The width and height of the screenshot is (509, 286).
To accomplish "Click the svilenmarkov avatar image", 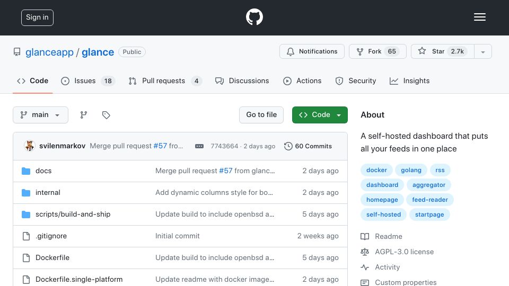I will coord(30,146).
